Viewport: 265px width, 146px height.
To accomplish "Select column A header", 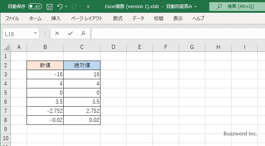I will (19, 47).
